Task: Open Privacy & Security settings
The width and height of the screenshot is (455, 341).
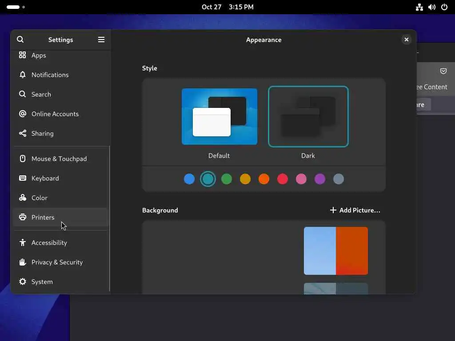Action: (x=60, y=262)
